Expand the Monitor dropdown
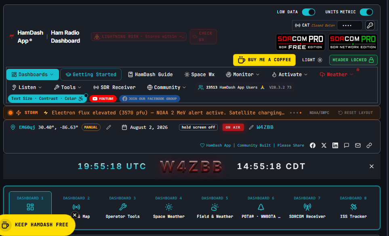Image resolution: width=389 pixels, height=236 pixels. tap(242, 75)
